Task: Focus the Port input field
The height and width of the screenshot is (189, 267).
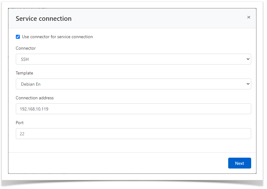Action: coord(133,134)
